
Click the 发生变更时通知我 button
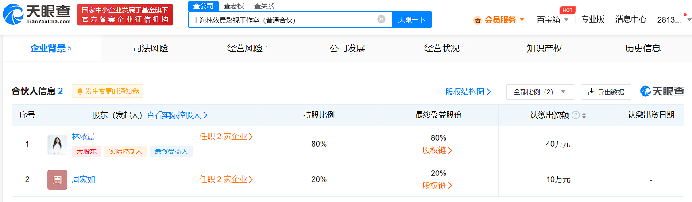(108, 91)
